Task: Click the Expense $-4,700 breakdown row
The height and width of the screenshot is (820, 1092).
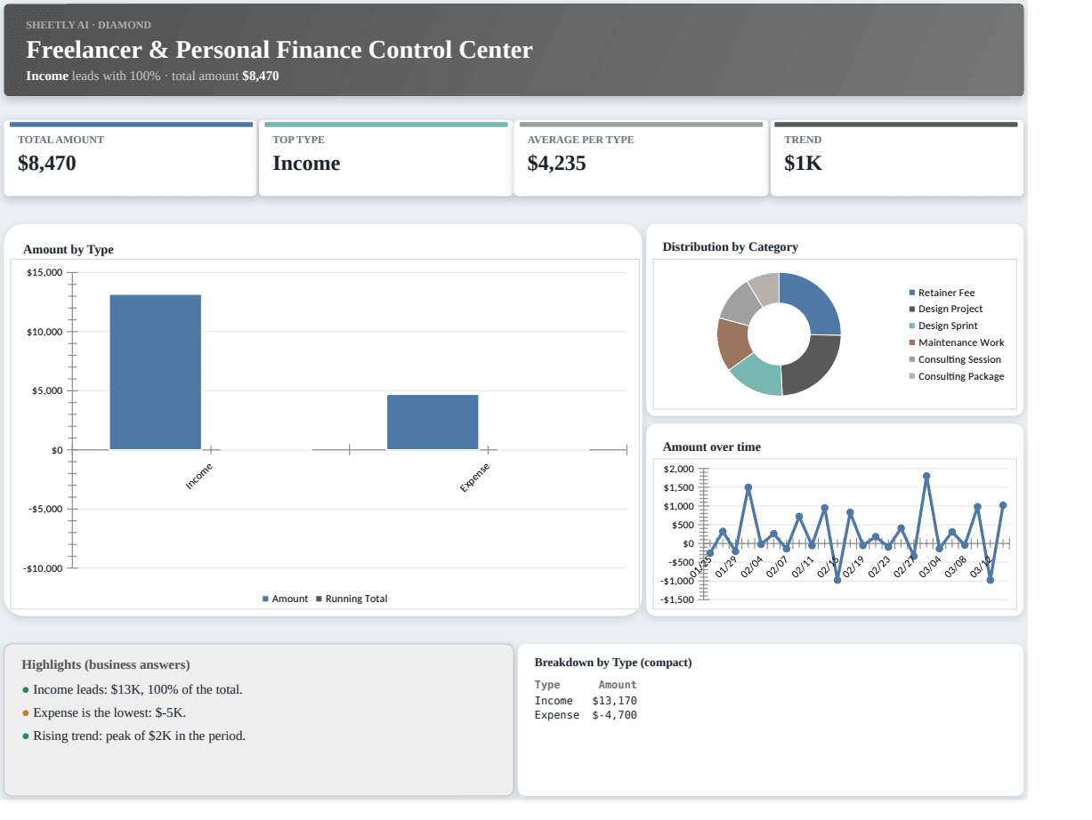Action: [x=586, y=715]
